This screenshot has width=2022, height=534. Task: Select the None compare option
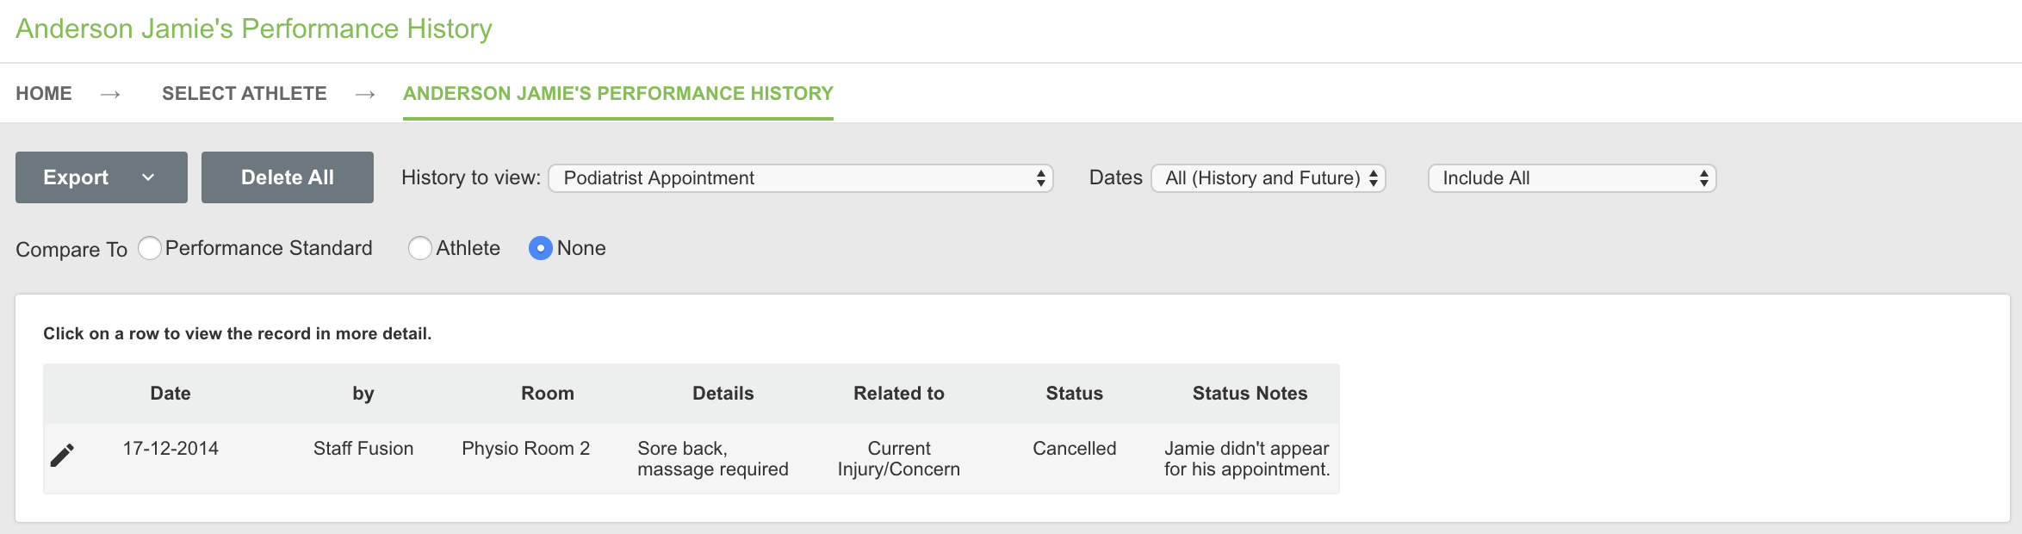click(541, 248)
